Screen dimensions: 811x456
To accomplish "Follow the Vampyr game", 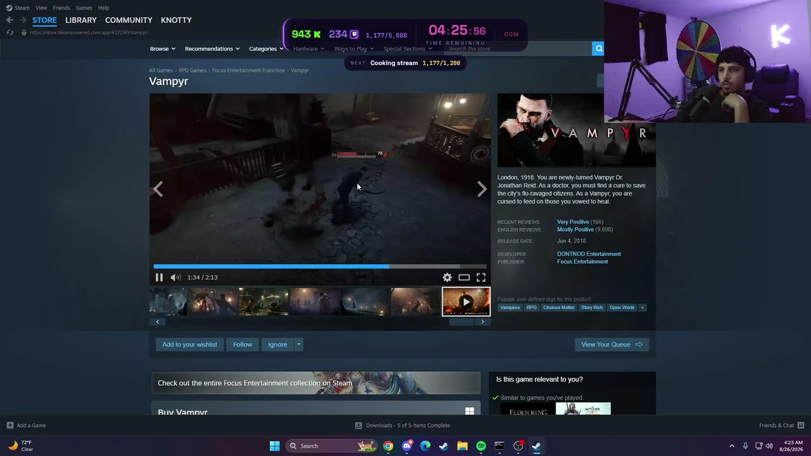I will click(x=243, y=345).
